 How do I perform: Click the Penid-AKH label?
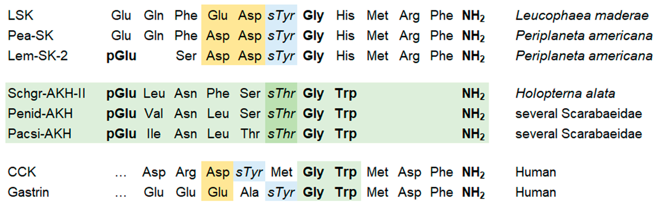click(x=40, y=114)
